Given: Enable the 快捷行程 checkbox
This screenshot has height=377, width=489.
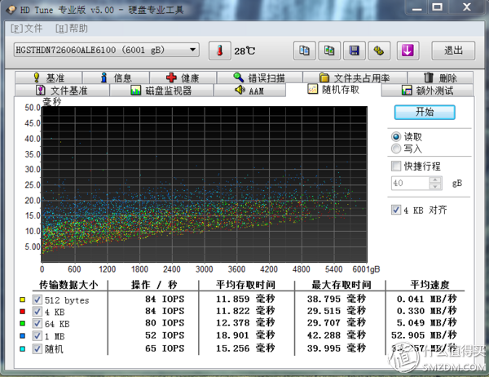Looking at the screenshot, I should 397,166.
